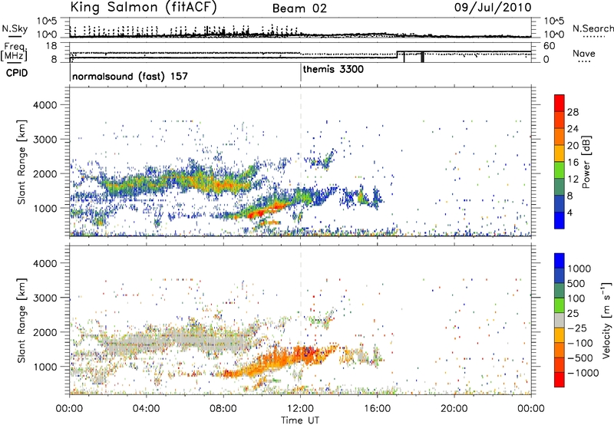Click the "1000" range tick in the velocity panel
Screen dimensions: 614x425
pos(45,367)
